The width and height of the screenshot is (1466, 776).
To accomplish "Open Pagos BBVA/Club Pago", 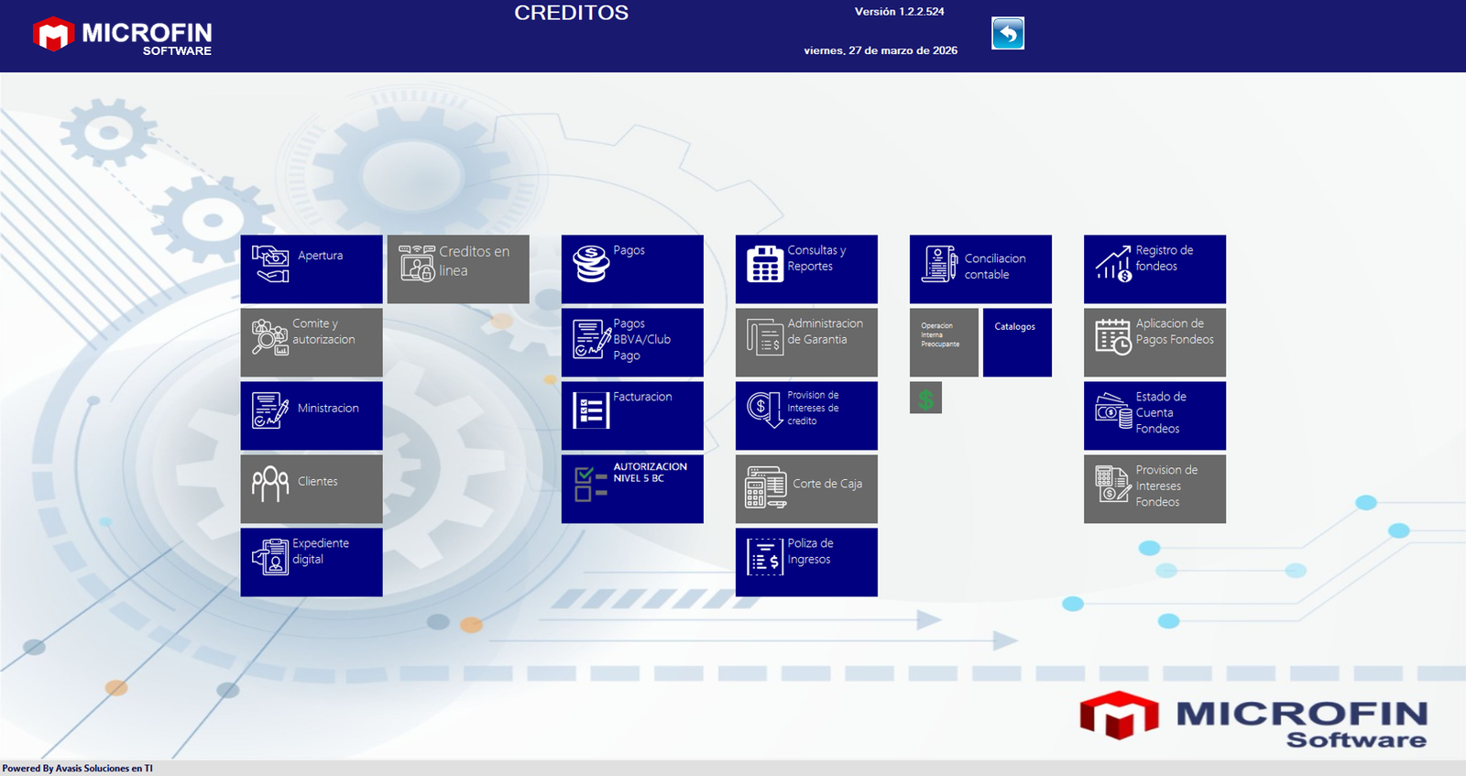I will (632, 342).
